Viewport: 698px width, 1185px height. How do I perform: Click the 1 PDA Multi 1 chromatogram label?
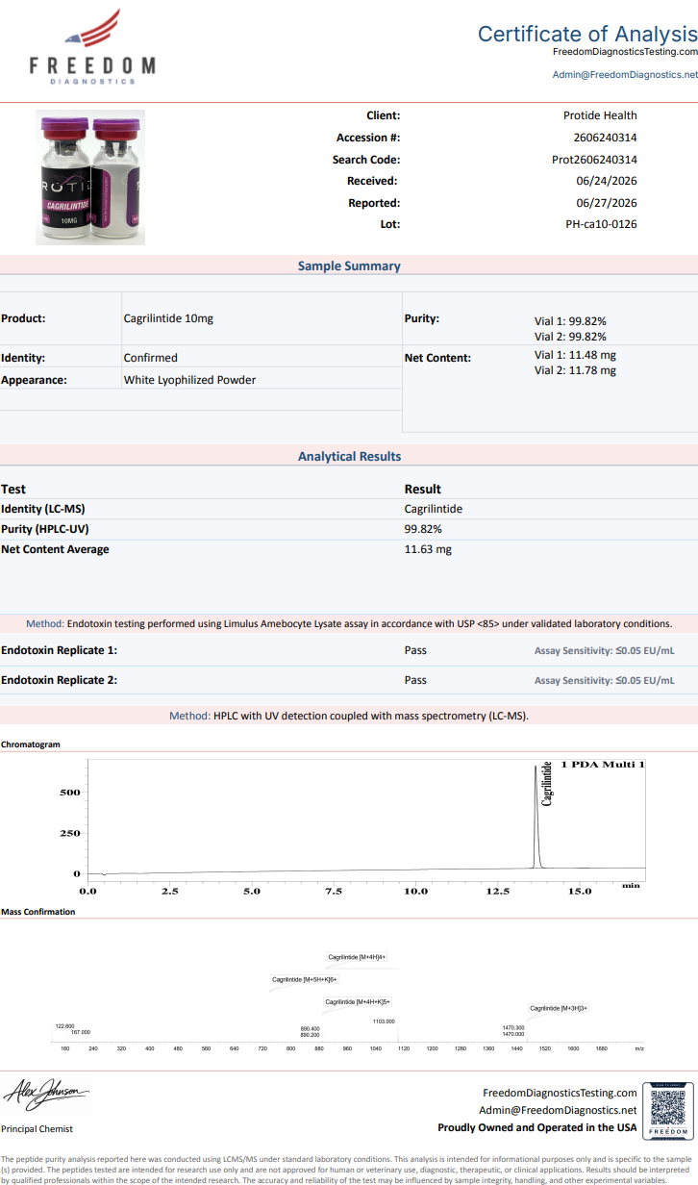pyautogui.click(x=603, y=765)
